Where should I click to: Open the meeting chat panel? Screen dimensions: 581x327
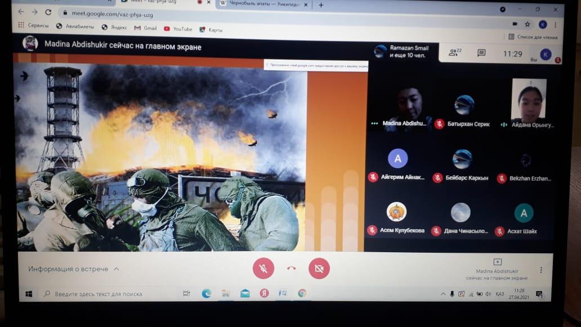click(x=481, y=53)
